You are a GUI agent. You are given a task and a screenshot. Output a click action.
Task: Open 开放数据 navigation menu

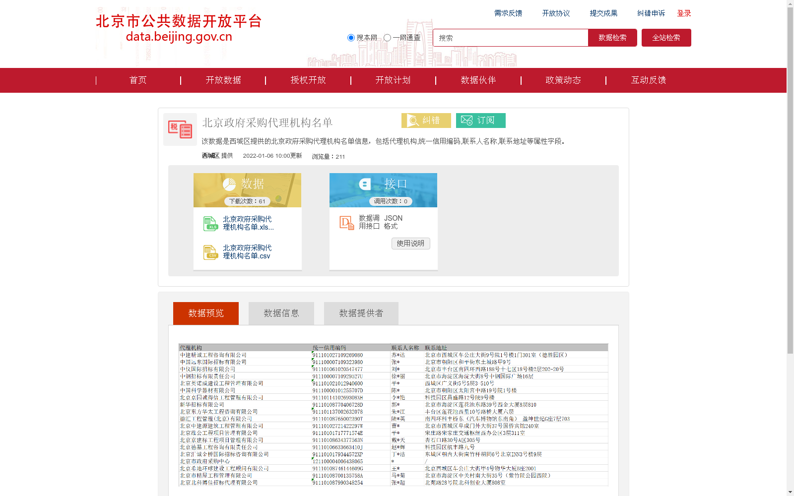223,80
